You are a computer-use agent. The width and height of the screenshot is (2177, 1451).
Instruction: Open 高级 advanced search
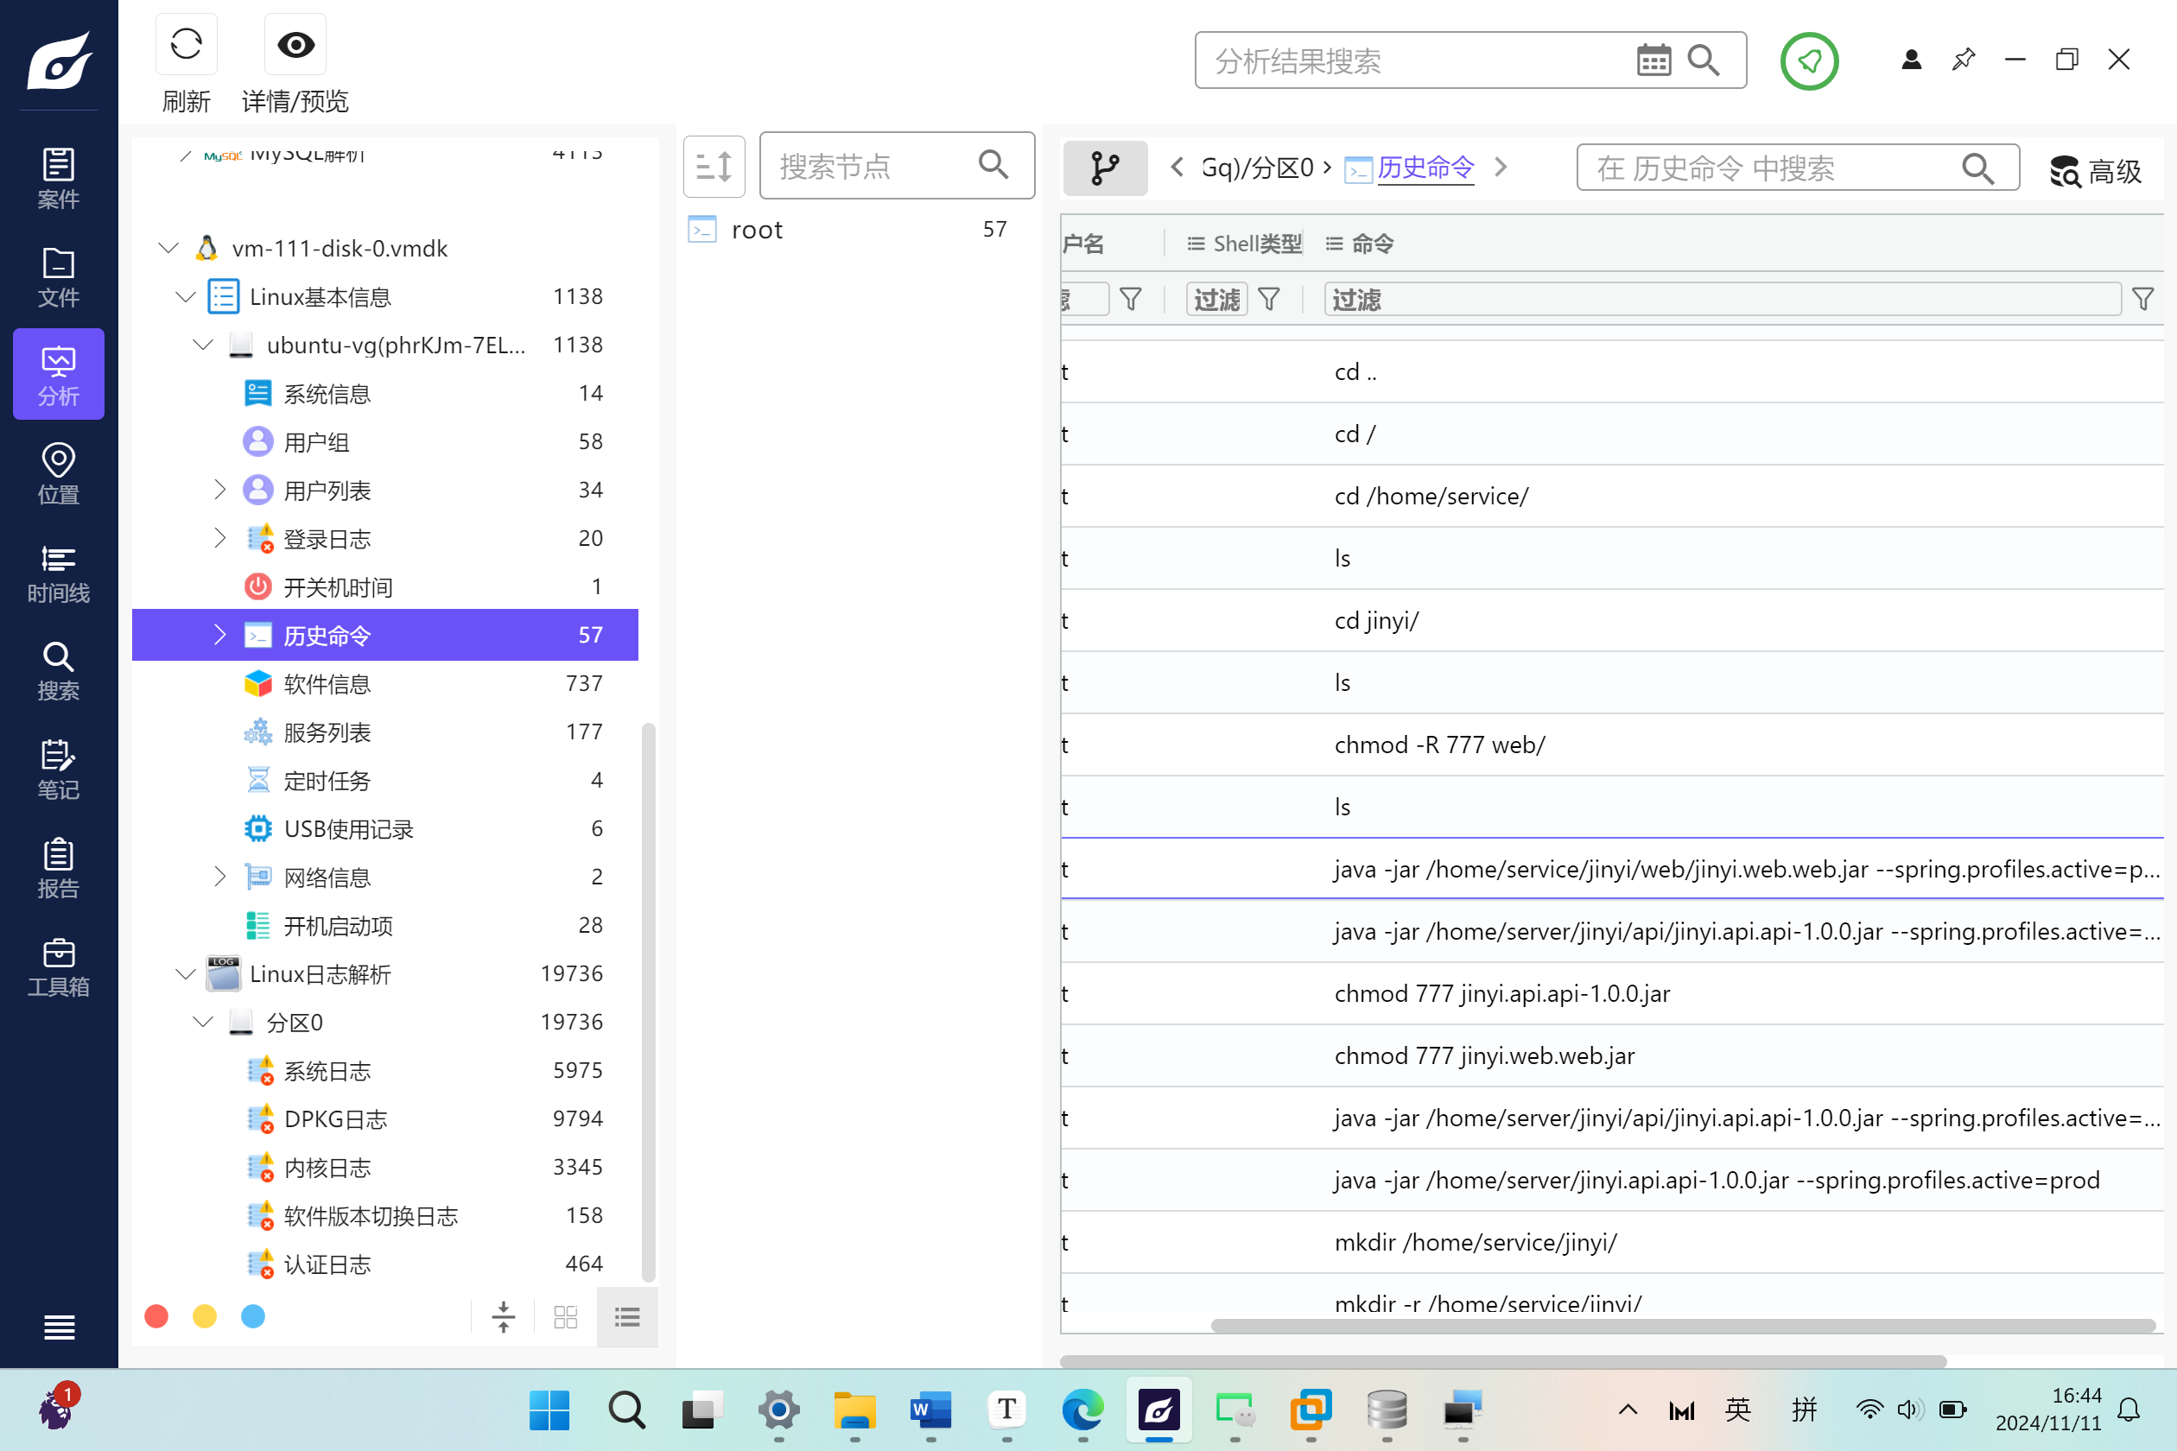2096,171
